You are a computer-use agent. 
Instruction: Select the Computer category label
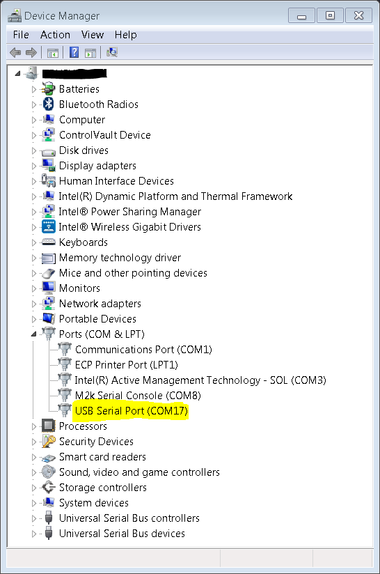click(82, 120)
